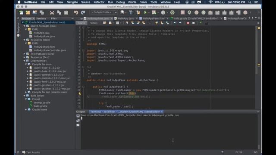Image resolution: width=276 pixels, height=155 pixels.
Task: Click the Last Edit editor toolbar icon
Action: (x=104, y=23)
